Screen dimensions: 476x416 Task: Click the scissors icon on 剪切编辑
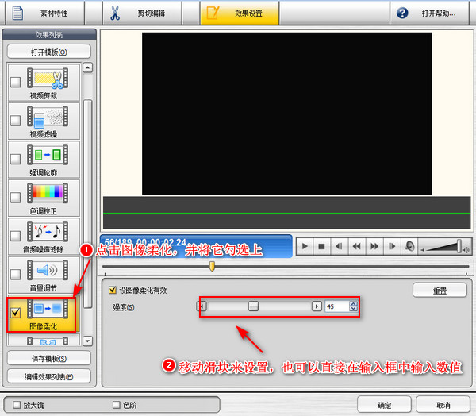(x=115, y=13)
